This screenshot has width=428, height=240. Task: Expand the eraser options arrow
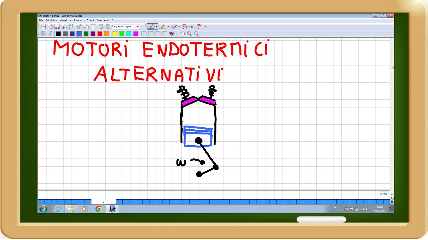(180, 26)
